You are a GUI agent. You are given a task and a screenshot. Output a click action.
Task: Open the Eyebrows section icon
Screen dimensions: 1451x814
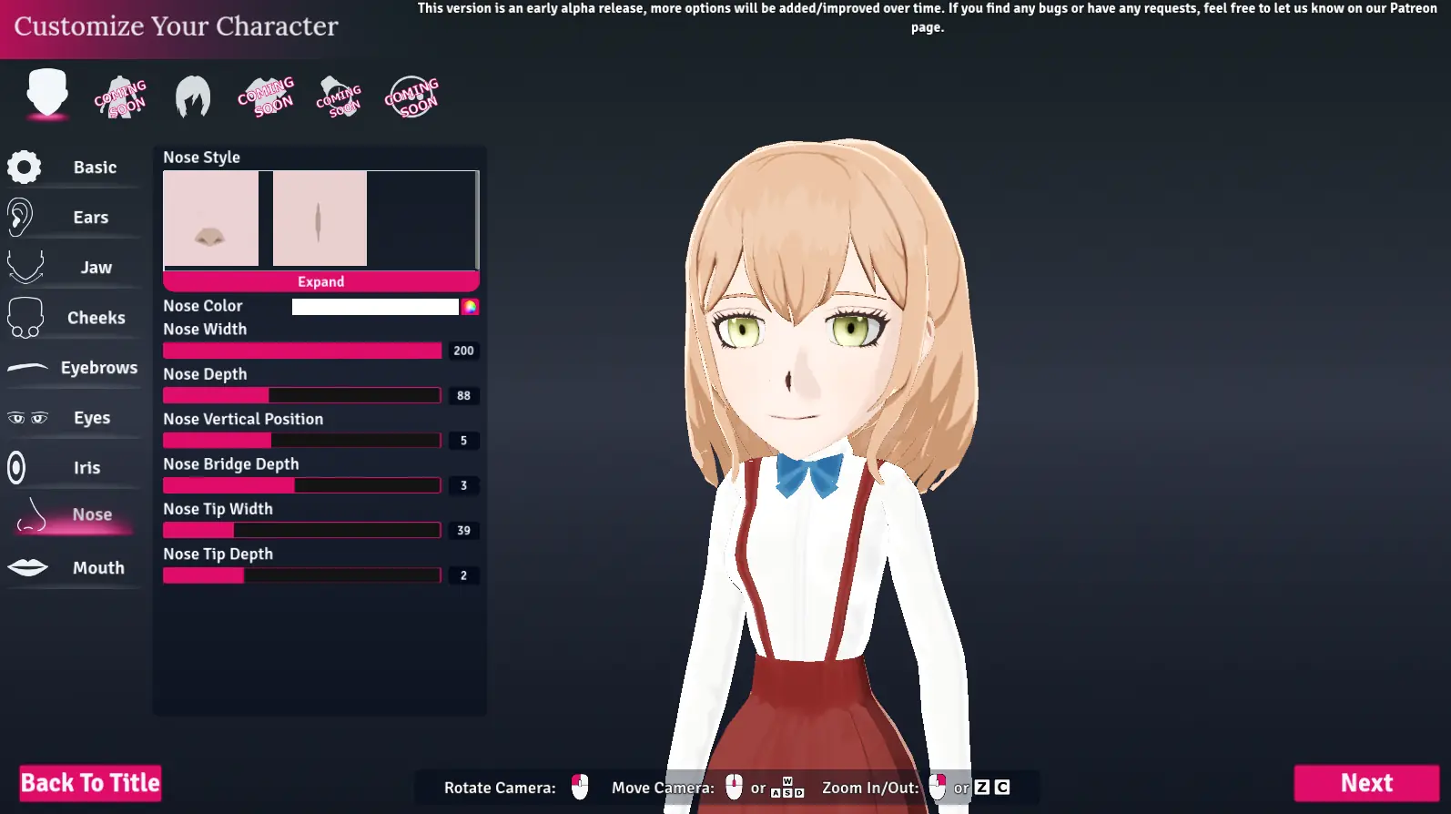(27, 368)
